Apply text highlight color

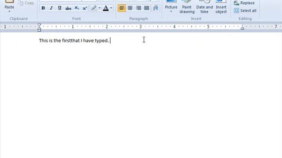pos(94,8)
